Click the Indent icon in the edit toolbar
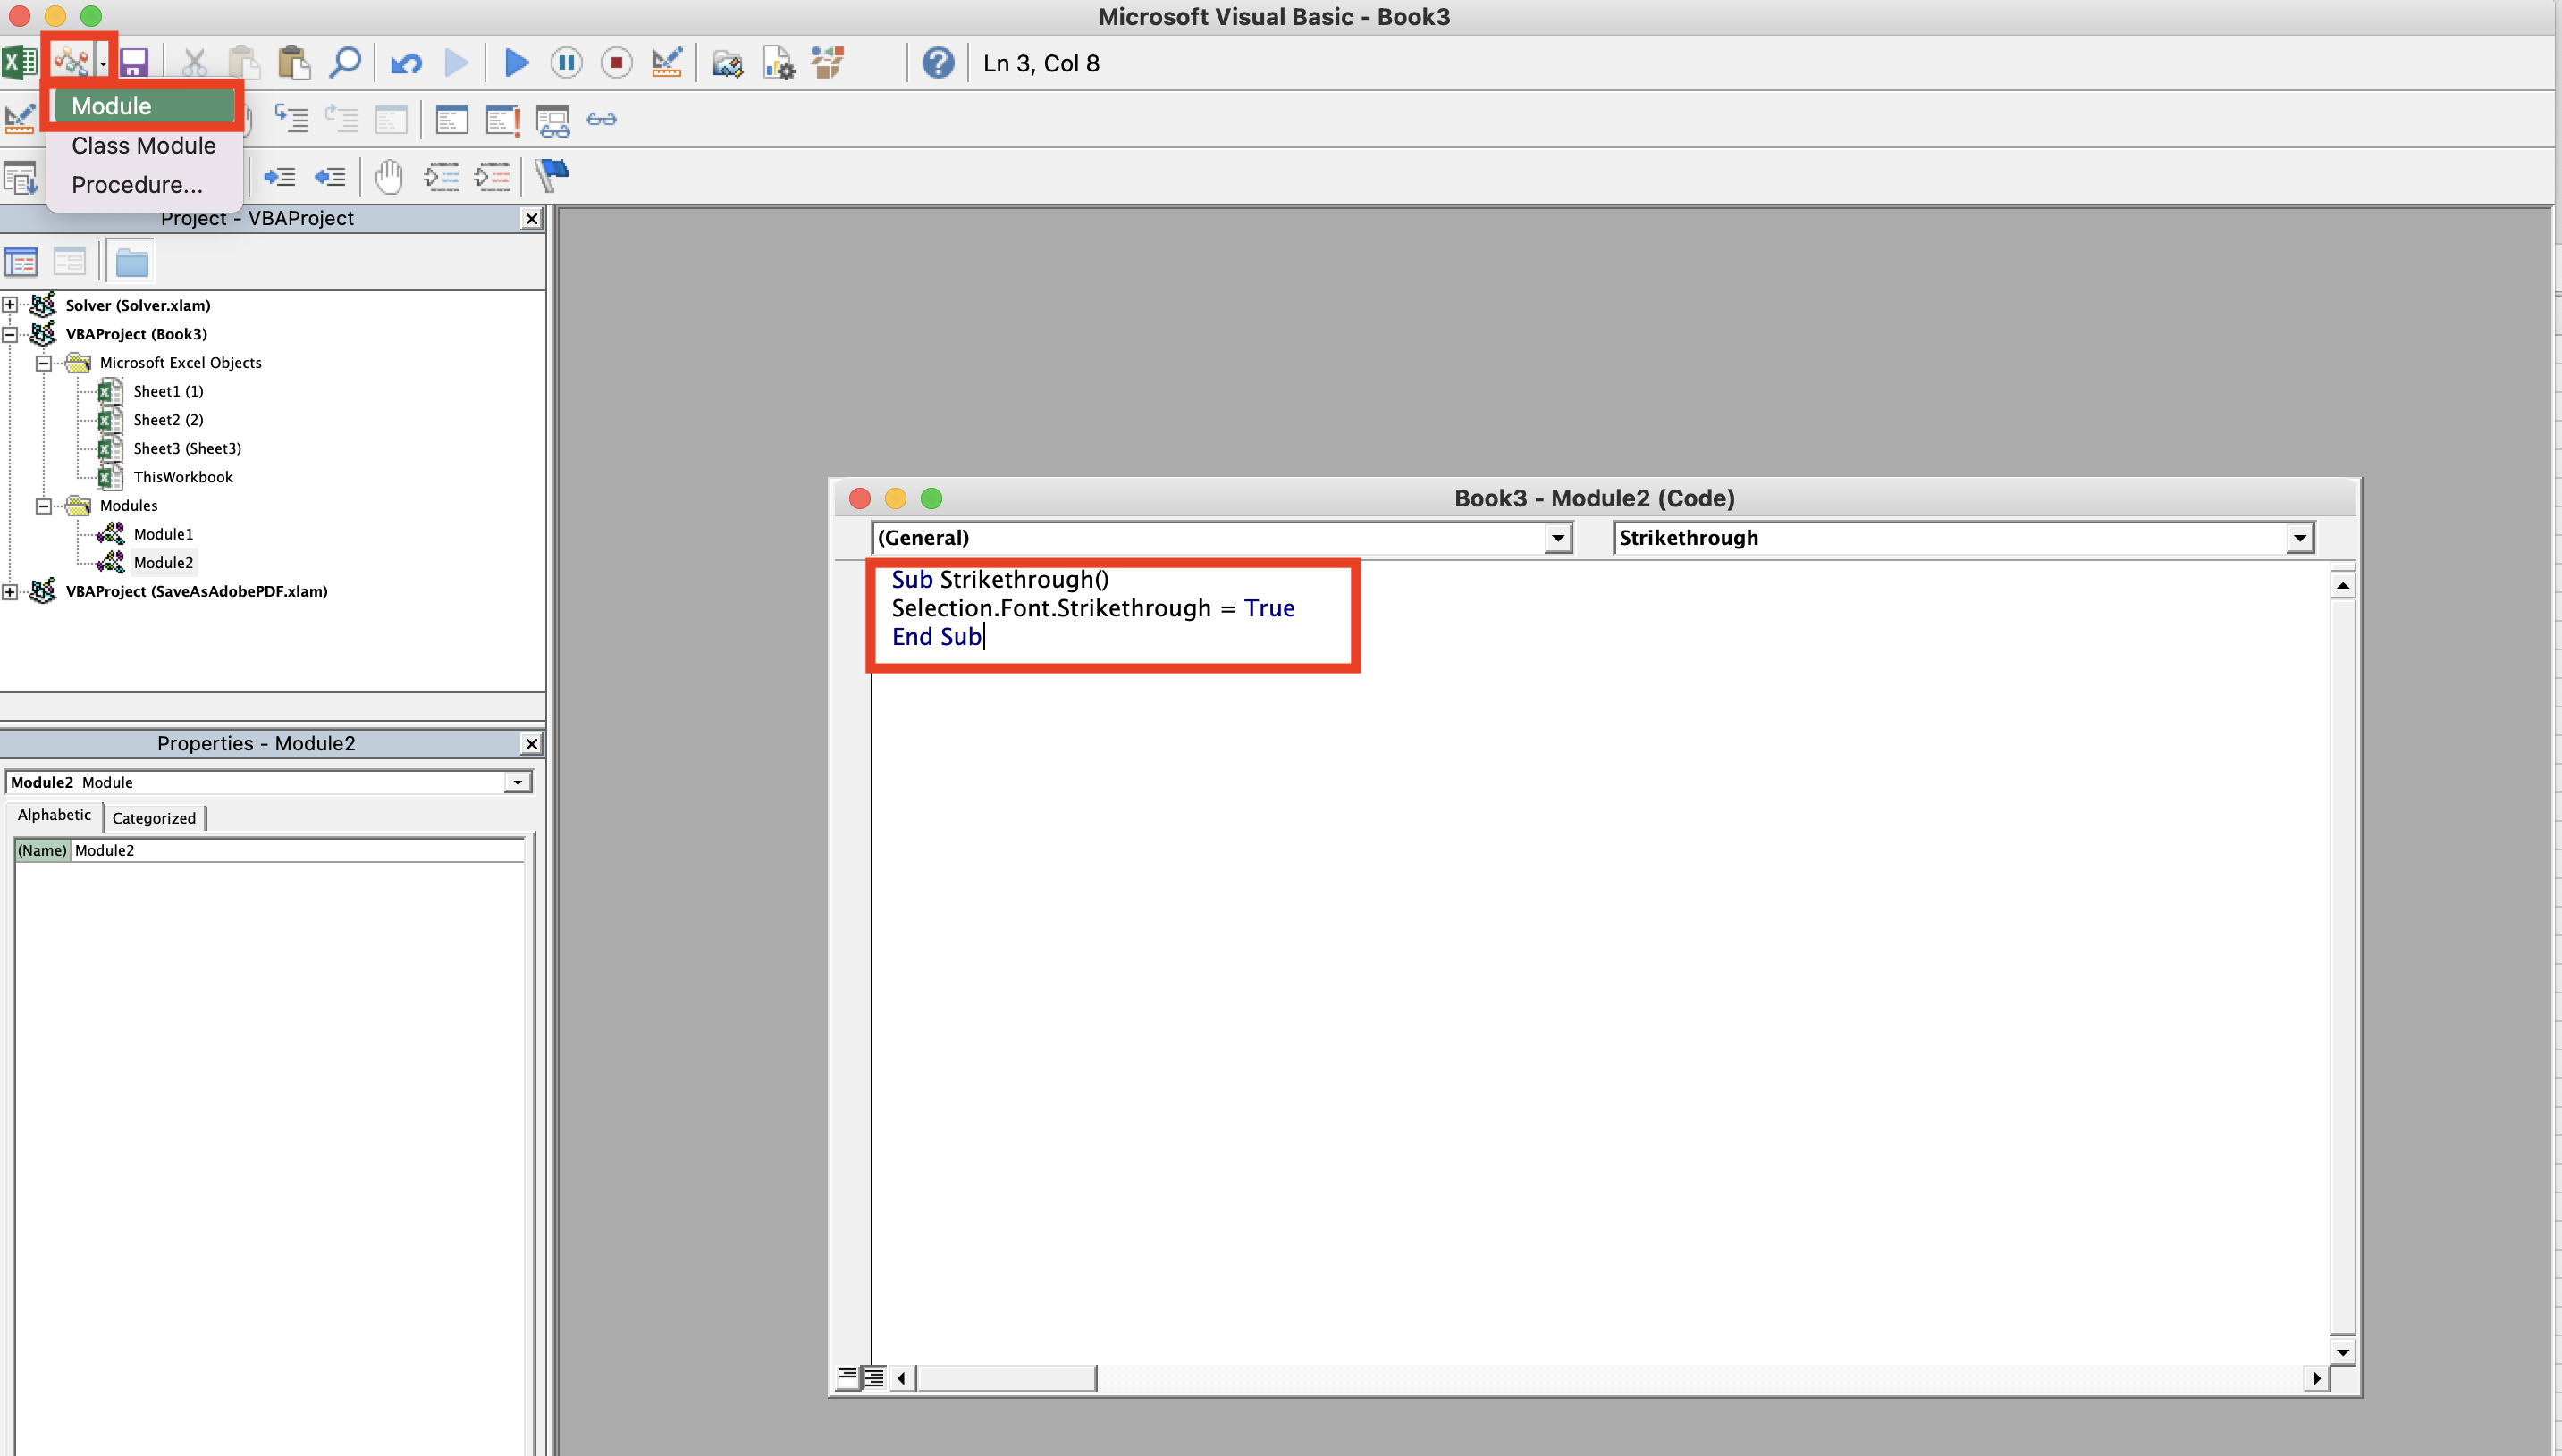Viewport: 2562px width, 1456px height. click(279, 177)
